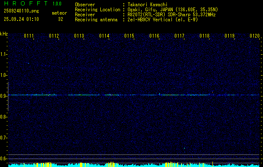263x167 pixels.
Task: Click the Receiver label
Action: tap(85, 15)
